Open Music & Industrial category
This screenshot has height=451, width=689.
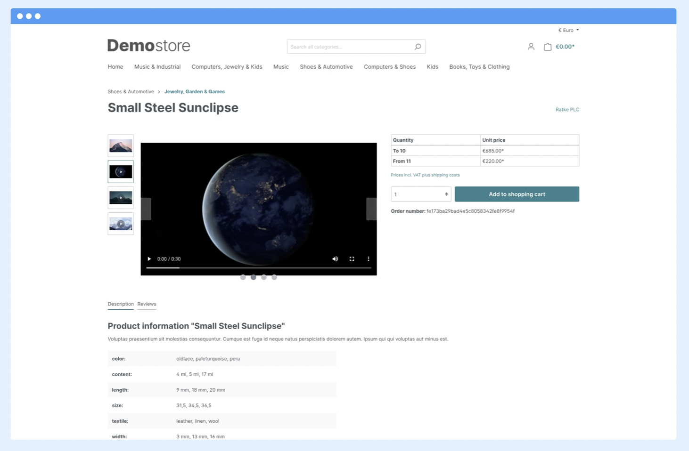[157, 67]
